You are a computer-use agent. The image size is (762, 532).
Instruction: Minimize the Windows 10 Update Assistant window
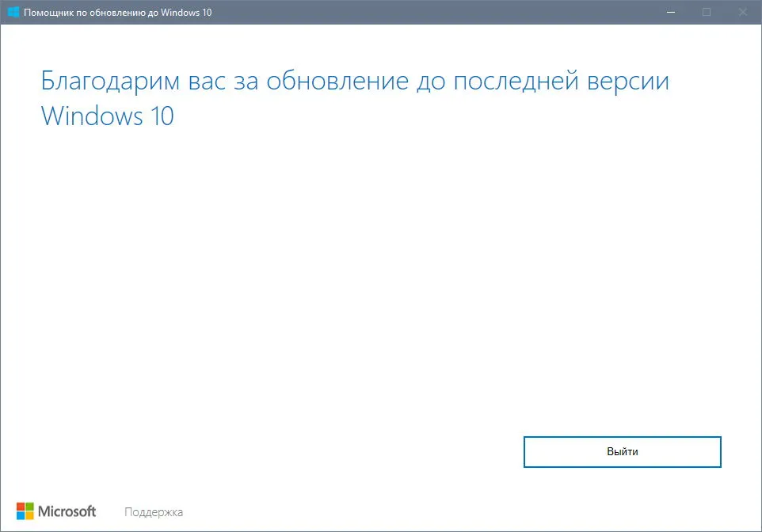(671, 12)
